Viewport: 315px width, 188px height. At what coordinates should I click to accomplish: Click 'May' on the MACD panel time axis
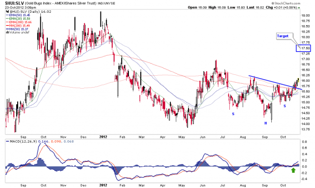pyautogui.click(x=182, y=186)
